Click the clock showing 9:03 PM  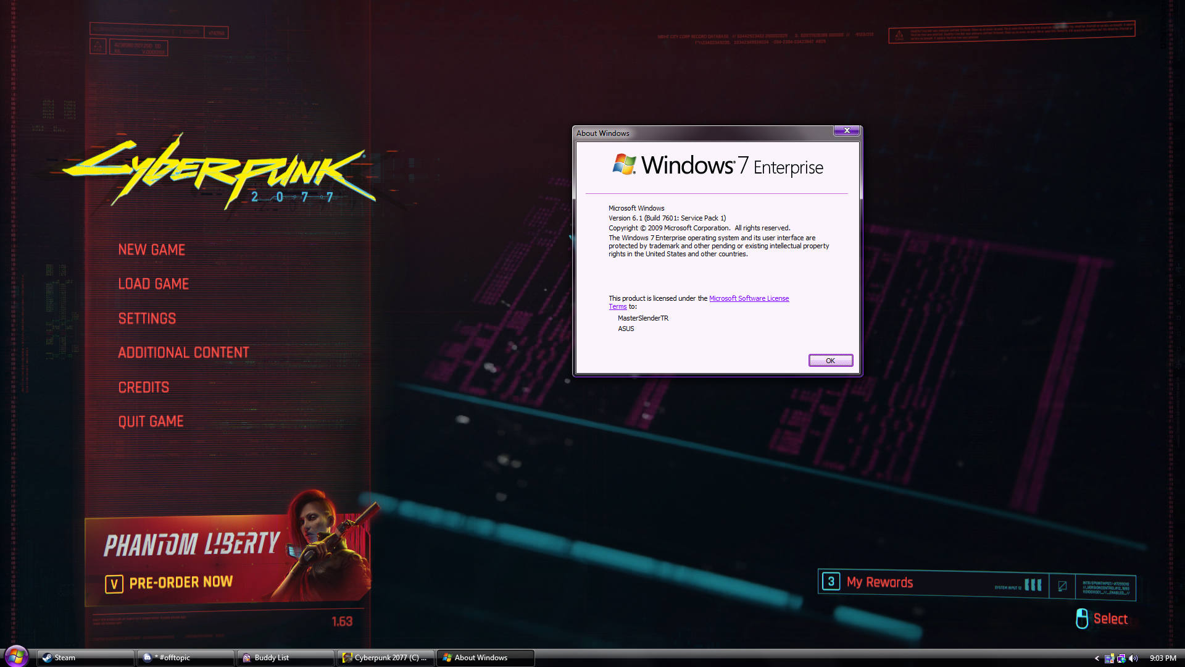click(x=1163, y=658)
